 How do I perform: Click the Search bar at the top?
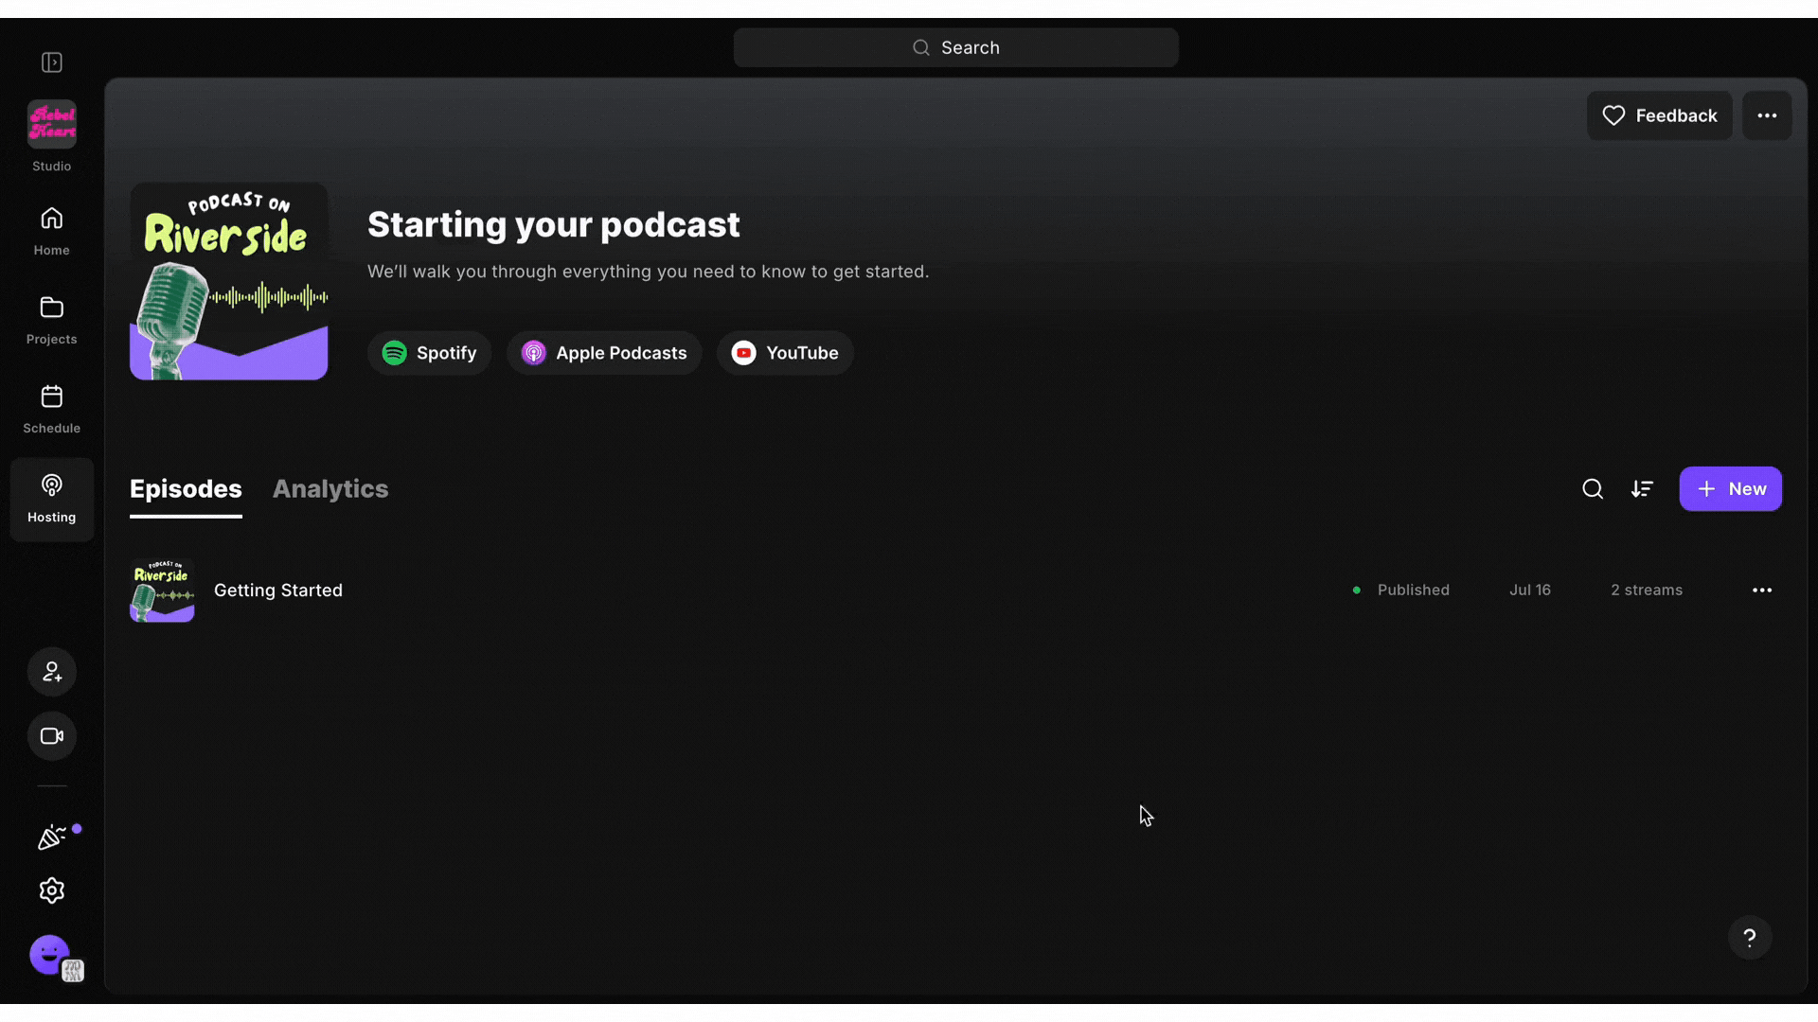click(955, 47)
